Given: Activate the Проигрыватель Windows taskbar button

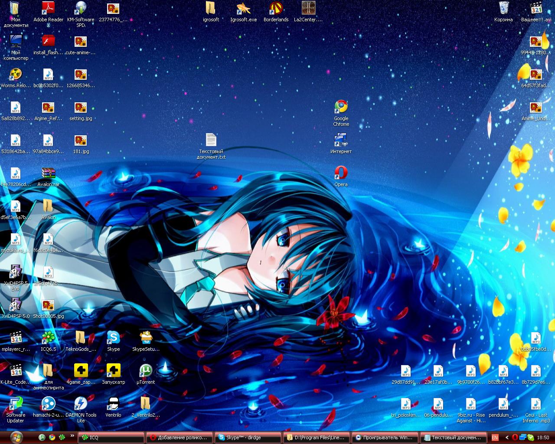Looking at the screenshot, I should coord(384,437).
